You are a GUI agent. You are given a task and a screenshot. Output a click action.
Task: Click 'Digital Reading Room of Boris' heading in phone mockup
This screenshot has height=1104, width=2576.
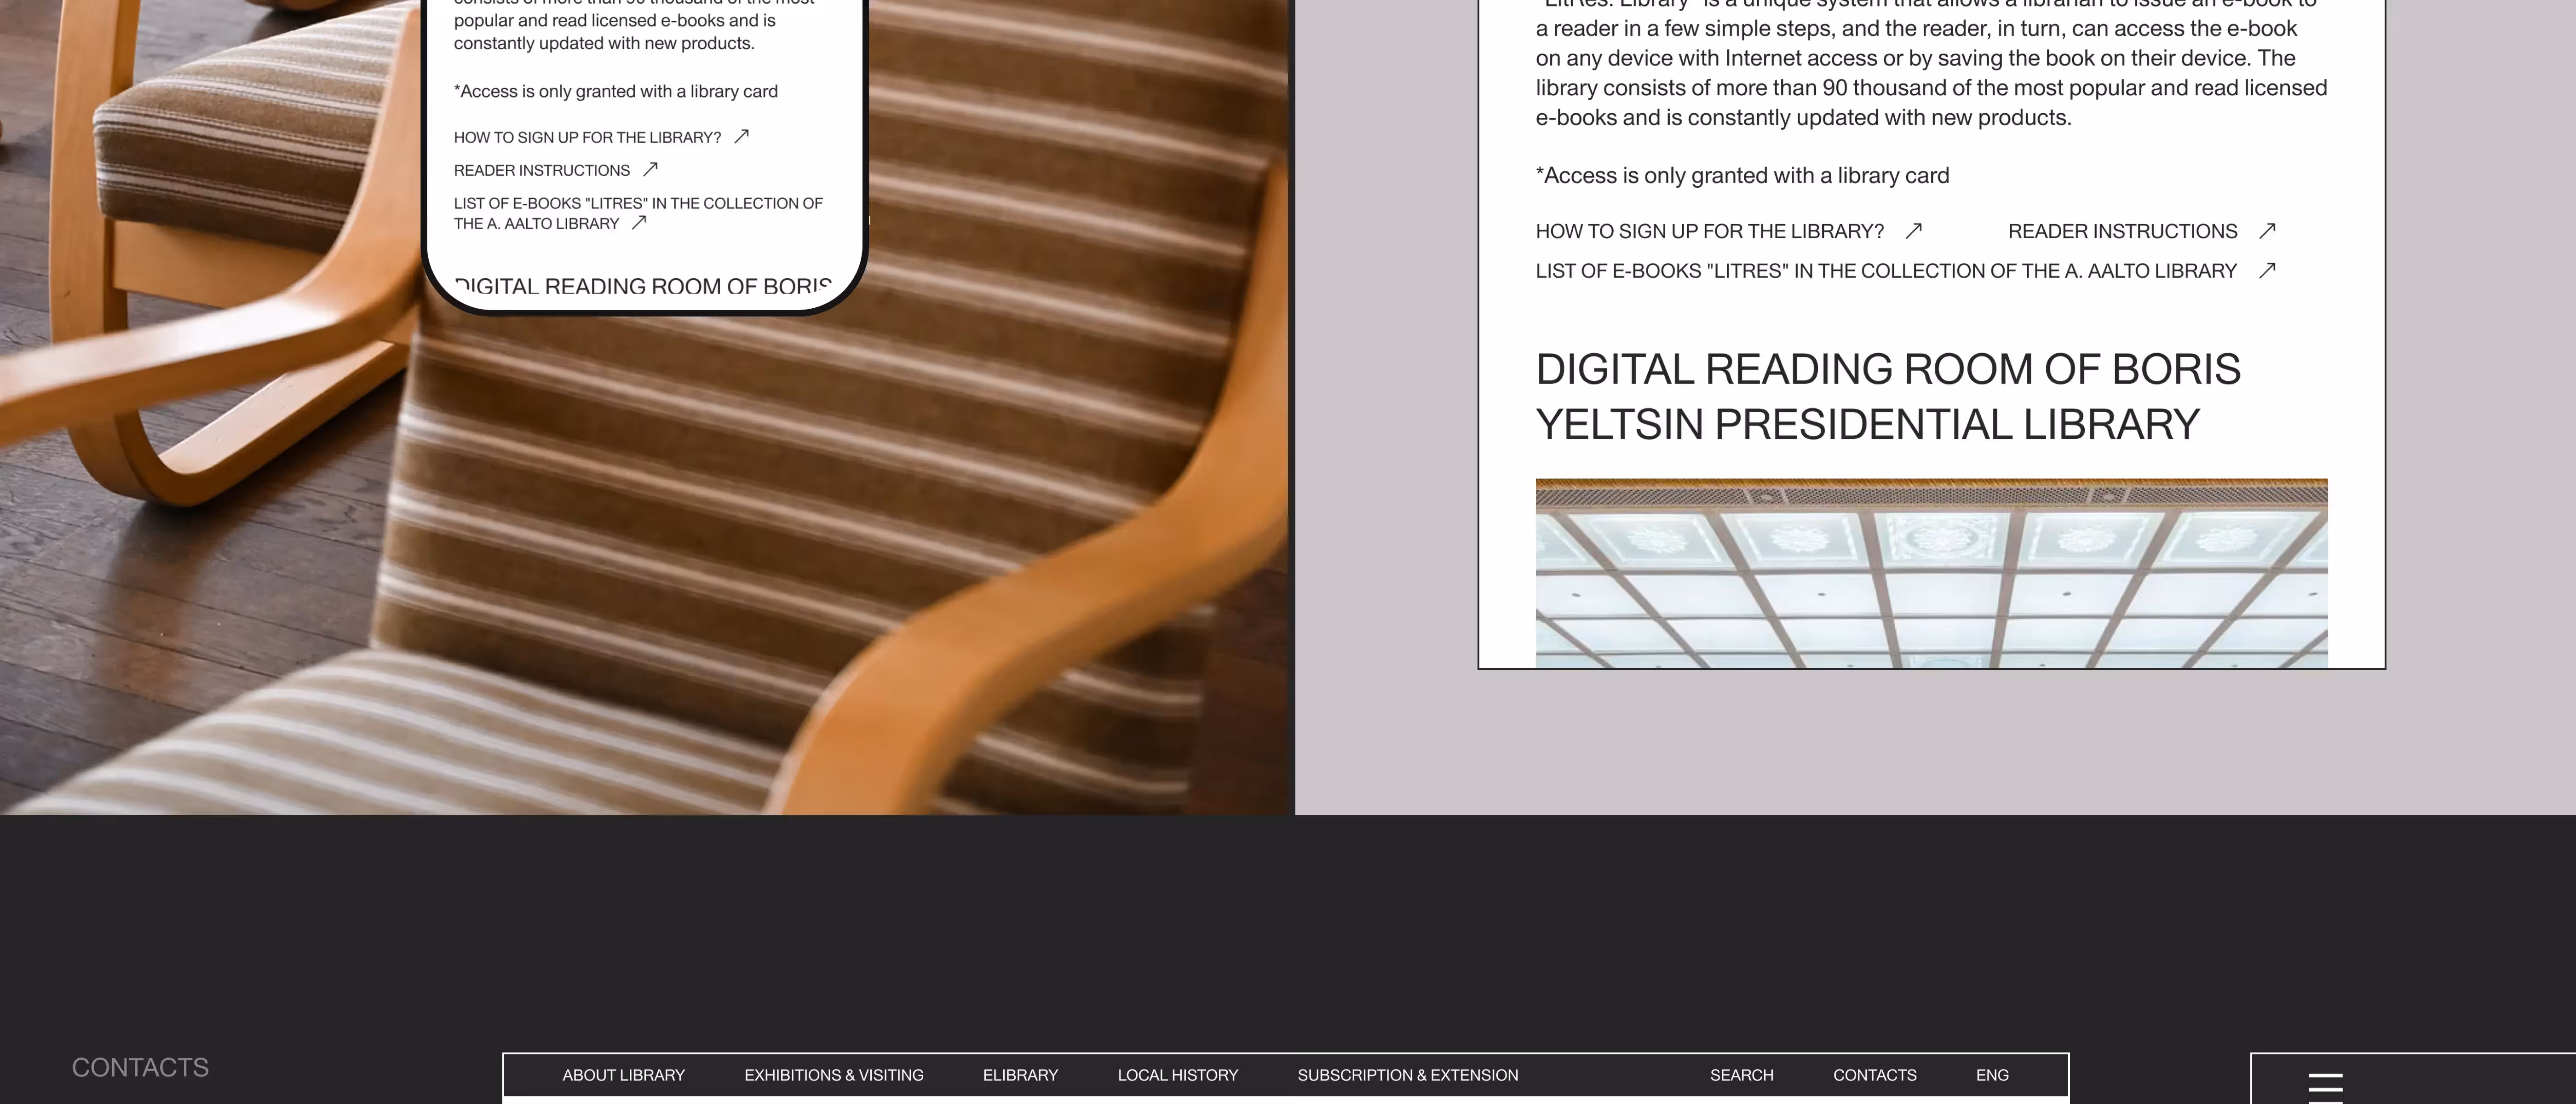pos(643,287)
